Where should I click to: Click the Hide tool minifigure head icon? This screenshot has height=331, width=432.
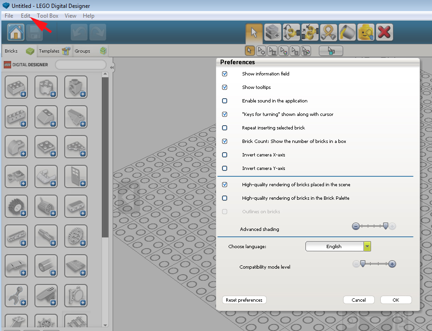tap(366, 32)
